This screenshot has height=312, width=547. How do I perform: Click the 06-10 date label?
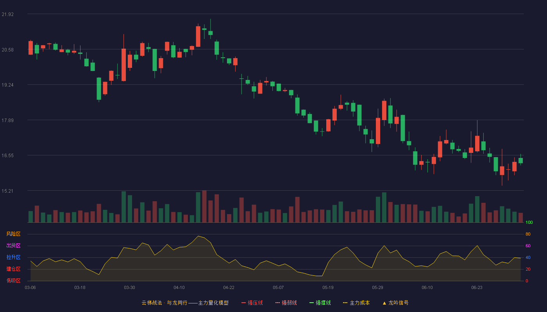click(427, 287)
